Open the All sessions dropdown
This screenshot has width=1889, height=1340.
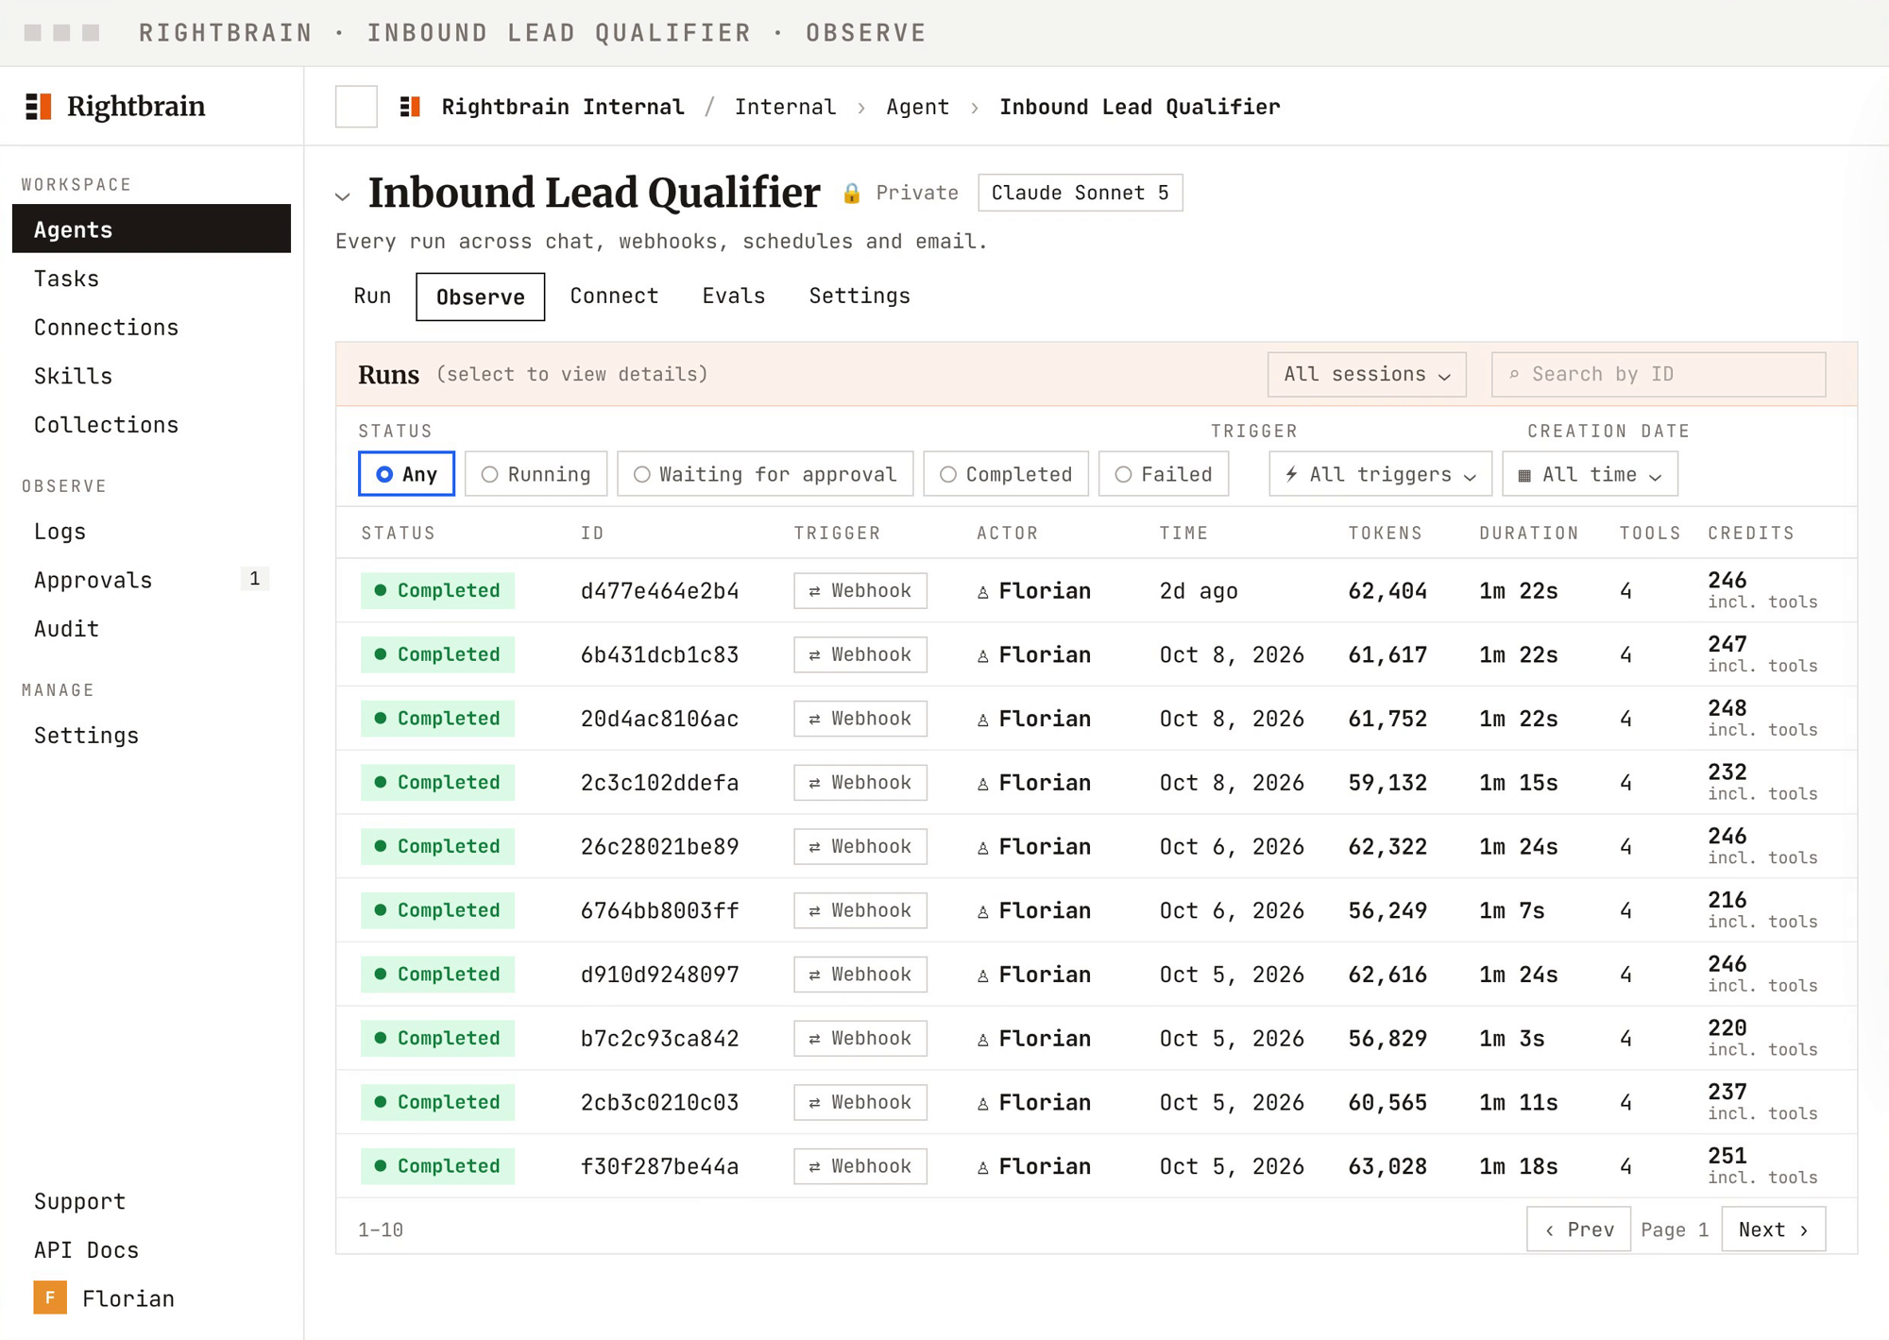[1367, 375]
